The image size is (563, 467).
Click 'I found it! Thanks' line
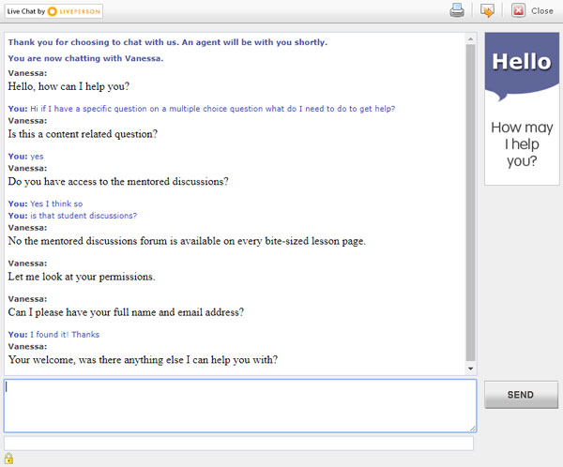[53, 335]
